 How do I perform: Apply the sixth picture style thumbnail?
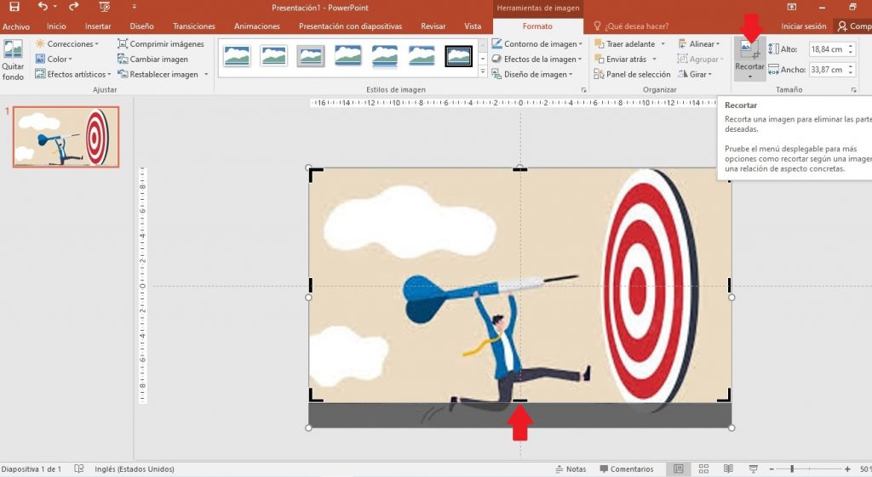point(422,56)
